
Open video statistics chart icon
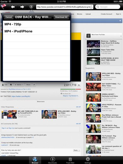(79, 85)
